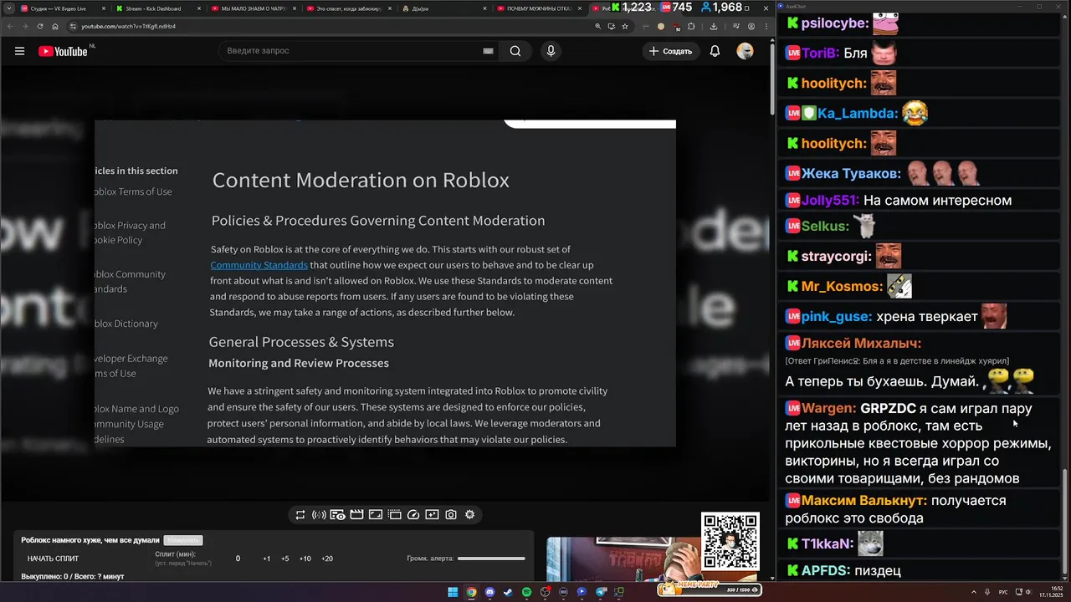This screenshot has width=1071, height=602.
Task: Click the dashed filmstrip icon in player toolbar
Action: [395, 515]
